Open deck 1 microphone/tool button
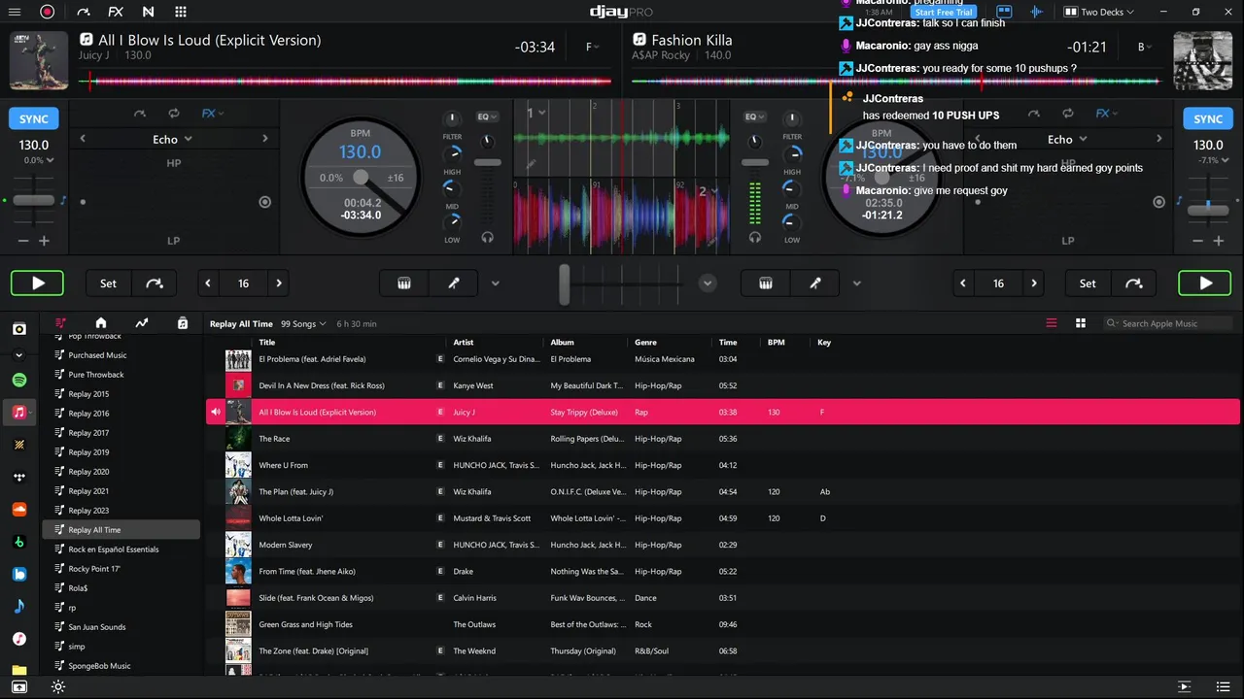The width and height of the screenshot is (1244, 699). coord(454,283)
